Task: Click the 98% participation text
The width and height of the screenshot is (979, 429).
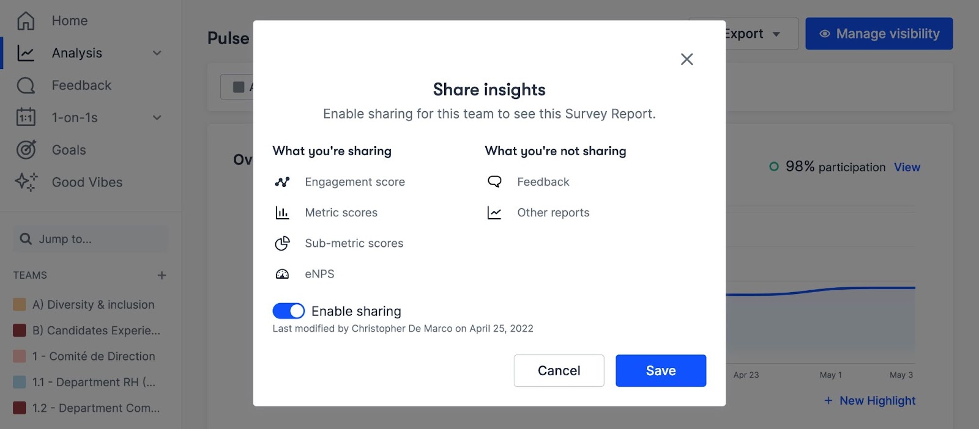Action: (x=835, y=167)
